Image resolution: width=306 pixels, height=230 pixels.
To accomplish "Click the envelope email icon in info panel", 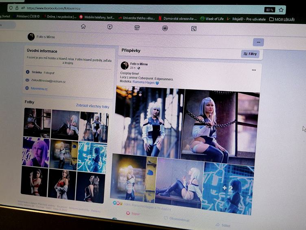I will pyautogui.click(x=27, y=80).
